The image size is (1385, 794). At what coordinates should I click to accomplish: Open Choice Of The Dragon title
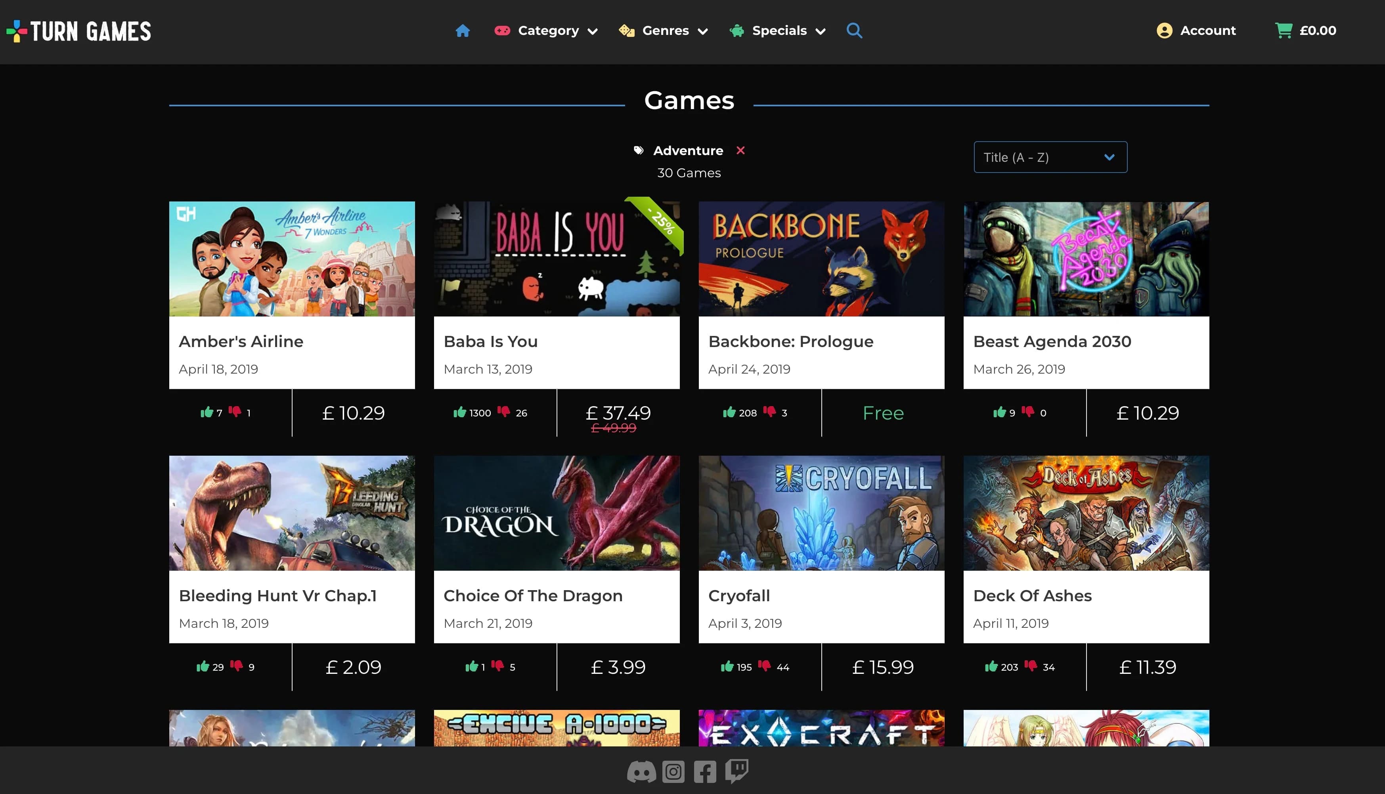(x=532, y=596)
